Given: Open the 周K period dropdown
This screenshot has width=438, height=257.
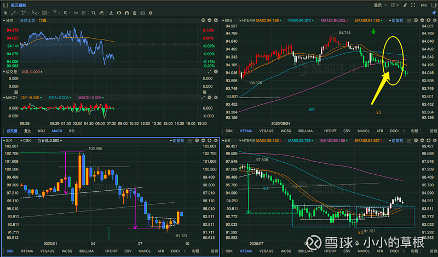Looking at the screenshot, I should coord(8,140).
